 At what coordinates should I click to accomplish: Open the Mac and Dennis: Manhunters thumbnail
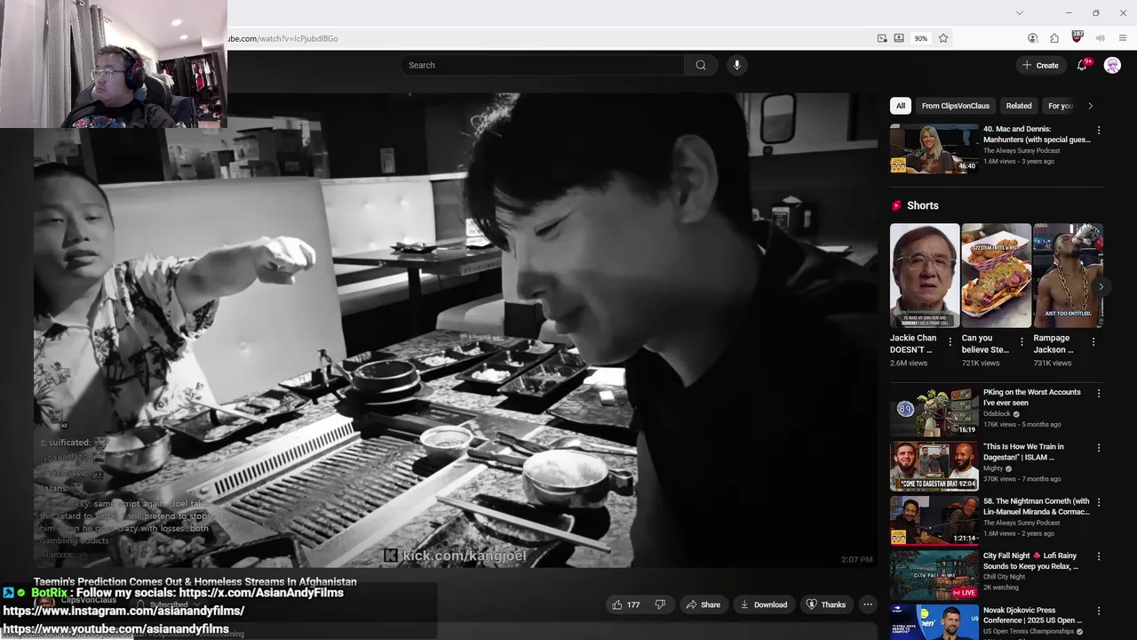934,148
